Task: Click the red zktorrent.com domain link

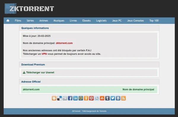Action: pyautogui.click(x=64, y=43)
